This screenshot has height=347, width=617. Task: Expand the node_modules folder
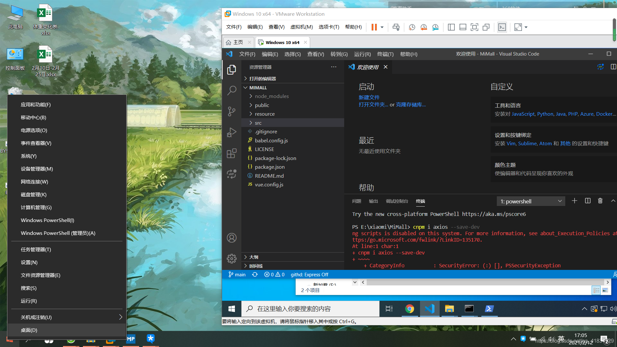(x=293, y=96)
